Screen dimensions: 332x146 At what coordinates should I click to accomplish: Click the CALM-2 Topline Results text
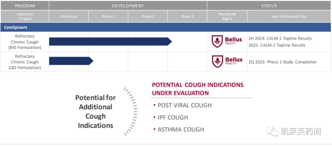[277, 45]
